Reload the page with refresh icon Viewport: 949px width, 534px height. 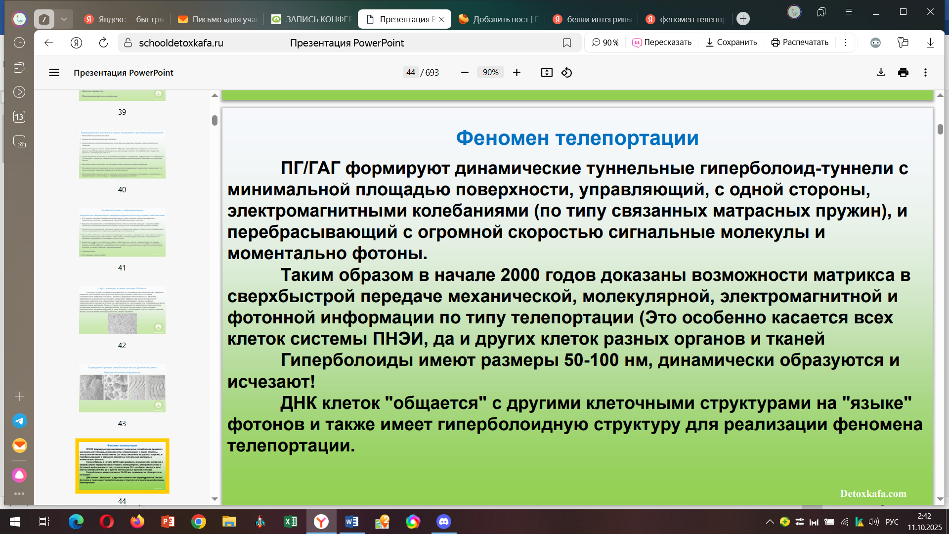[103, 43]
